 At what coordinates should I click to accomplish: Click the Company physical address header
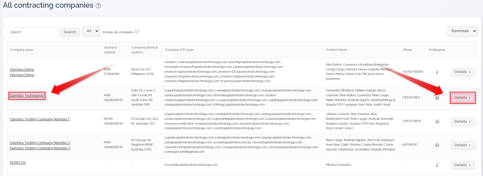pos(144,50)
